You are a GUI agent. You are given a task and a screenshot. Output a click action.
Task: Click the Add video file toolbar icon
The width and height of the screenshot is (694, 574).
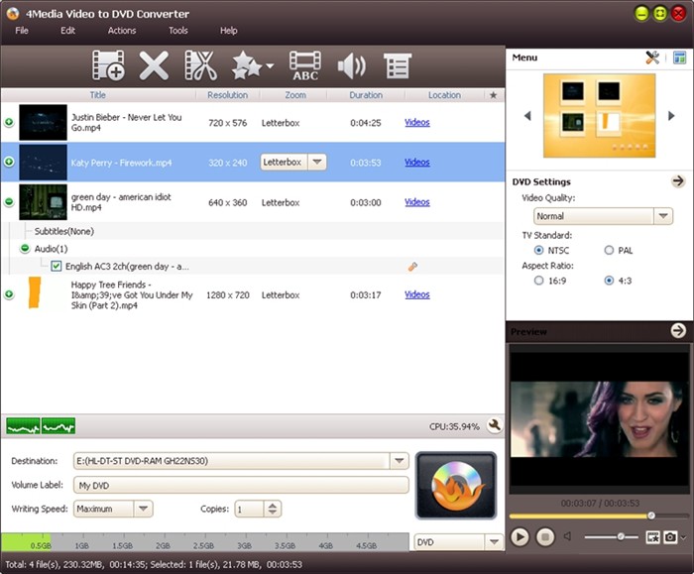pyautogui.click(x=107, y=65)
